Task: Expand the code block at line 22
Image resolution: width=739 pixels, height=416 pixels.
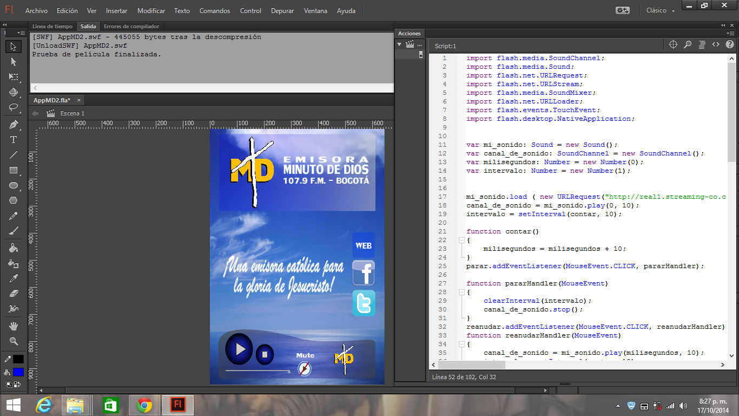Action: 461,240
